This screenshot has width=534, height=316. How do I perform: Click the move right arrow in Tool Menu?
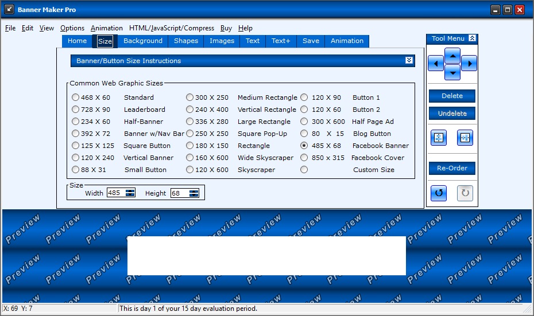tap(469, 63)
